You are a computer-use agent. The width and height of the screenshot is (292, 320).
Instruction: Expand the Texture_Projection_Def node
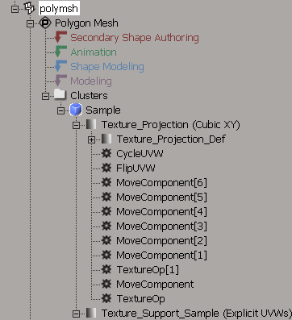click(91, 139)
